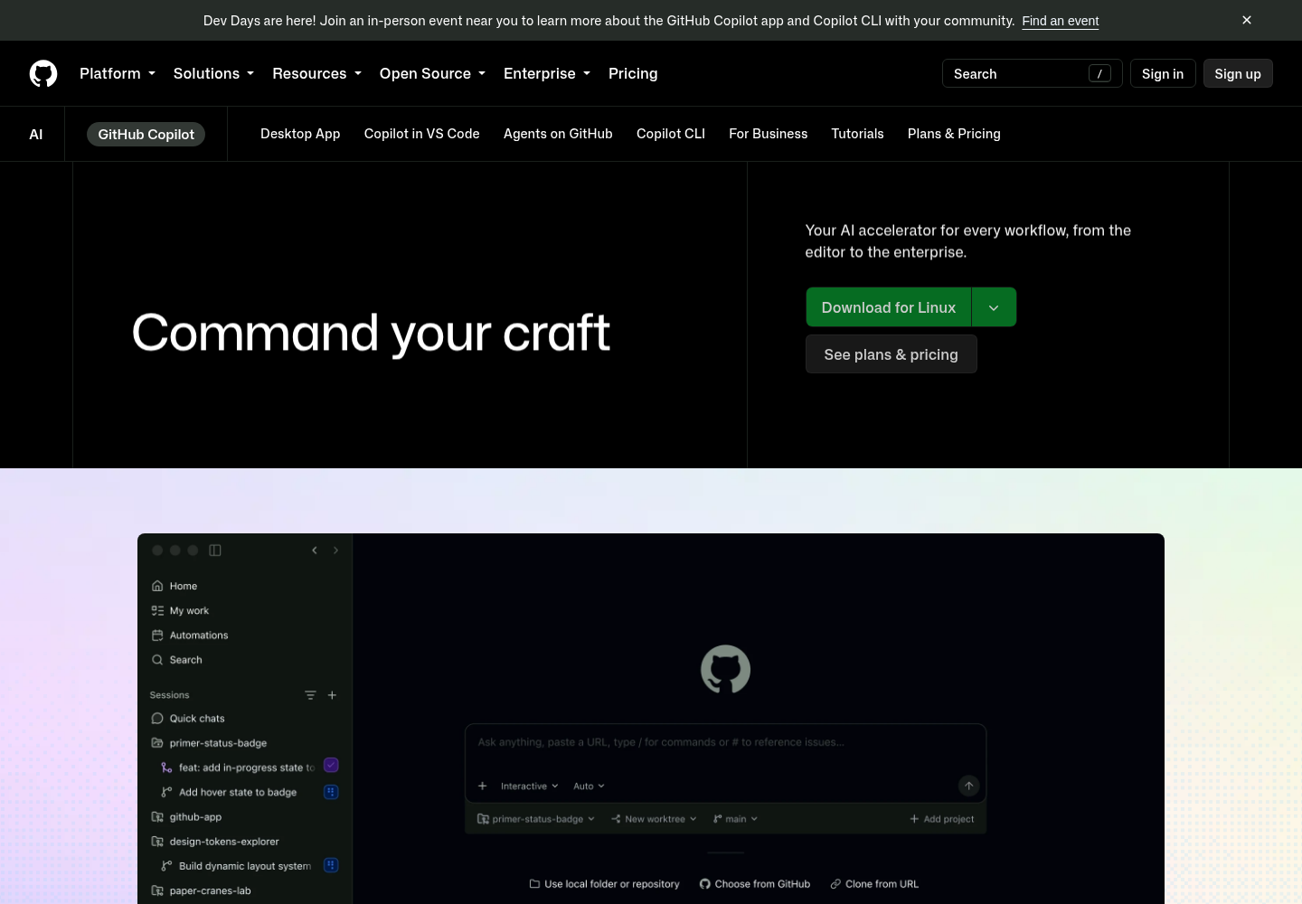Click the back chevron in app mockup
The height and width of the screenshot is (904, 1302).
coord(315,550)
